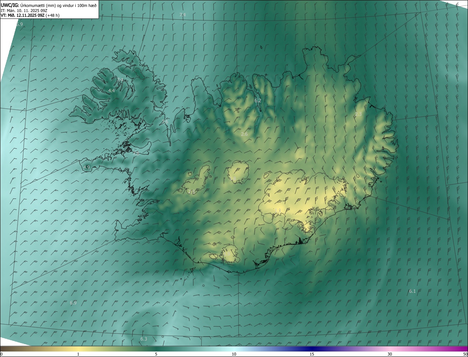Click the 1 tick label on the color scale
468x357 pixels.
(x=78, y=354)
